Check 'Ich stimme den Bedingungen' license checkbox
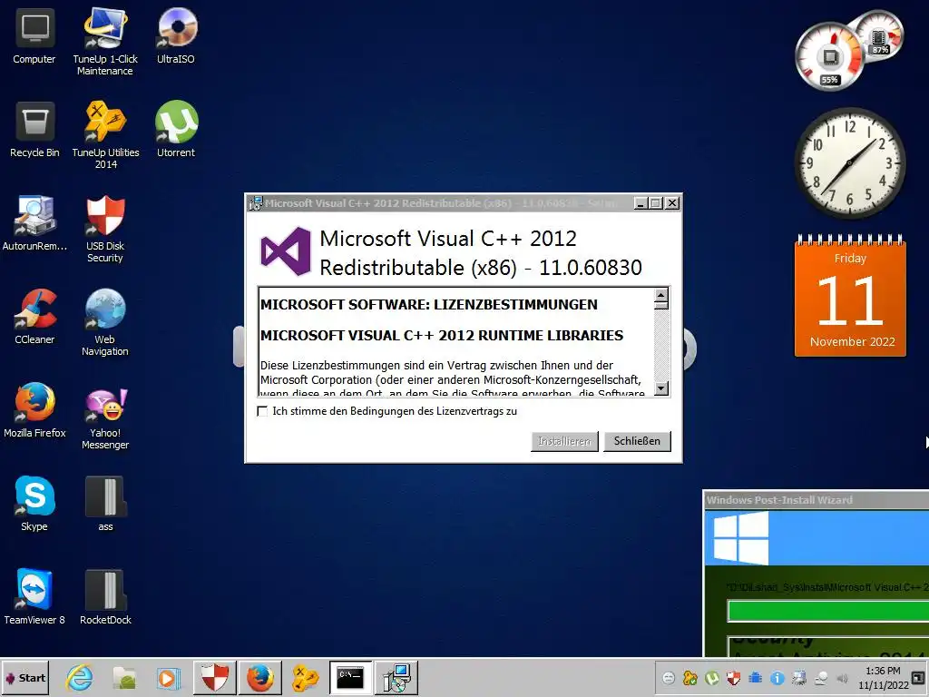This screenshot has width=929, height=697. point(262,411)
